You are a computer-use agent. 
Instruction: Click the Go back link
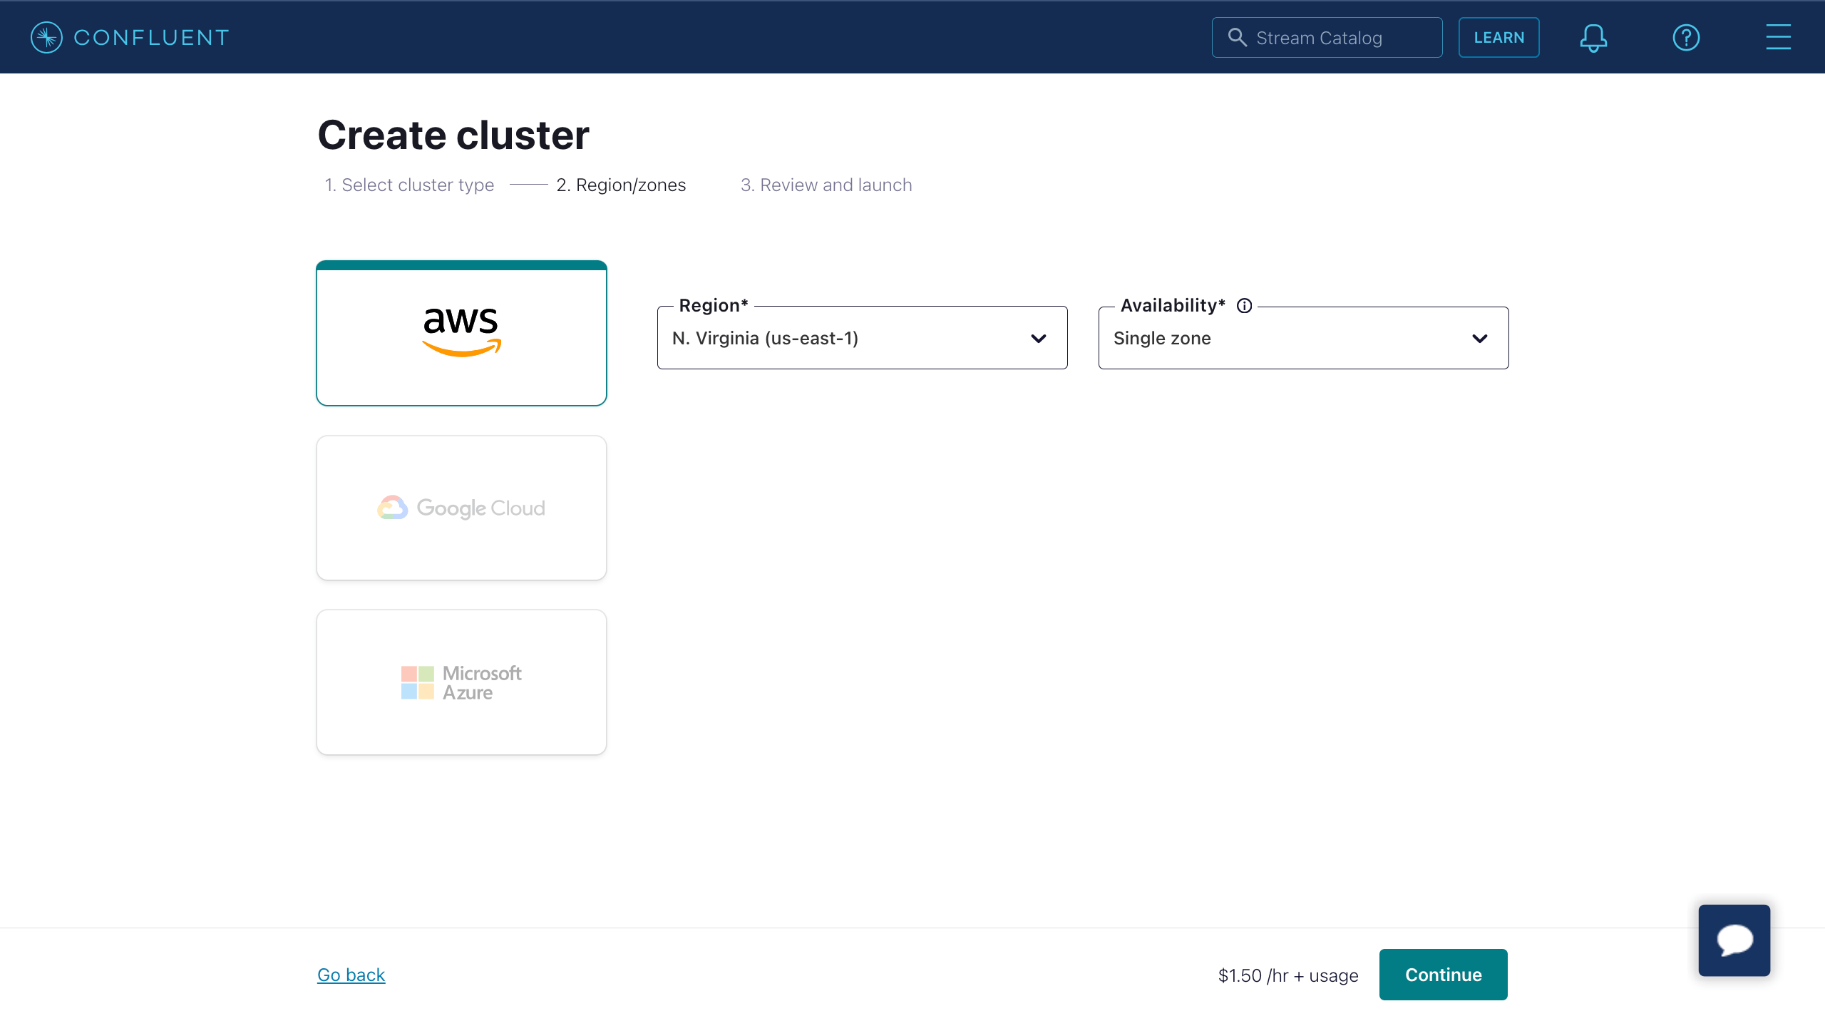click(x=351, y=974)
